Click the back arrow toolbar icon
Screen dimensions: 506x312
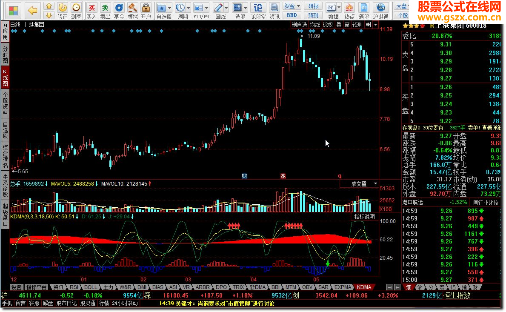tap(32, 10)
